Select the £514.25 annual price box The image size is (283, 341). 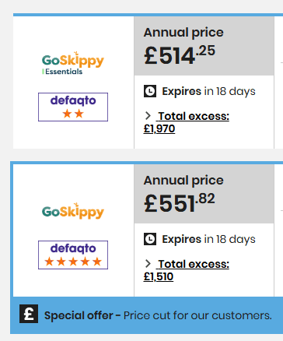click(x=204, y=46)
